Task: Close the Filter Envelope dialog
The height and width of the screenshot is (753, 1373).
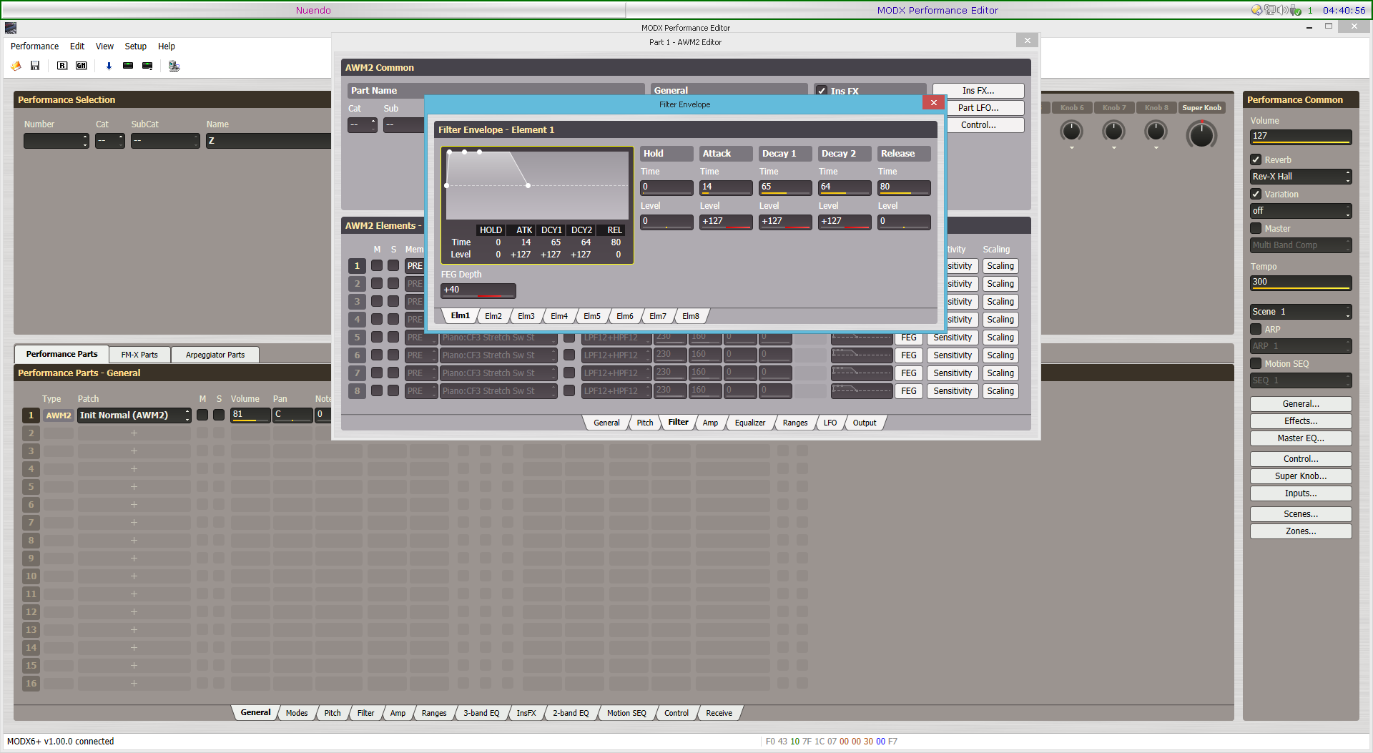Action: pos(933,103)
